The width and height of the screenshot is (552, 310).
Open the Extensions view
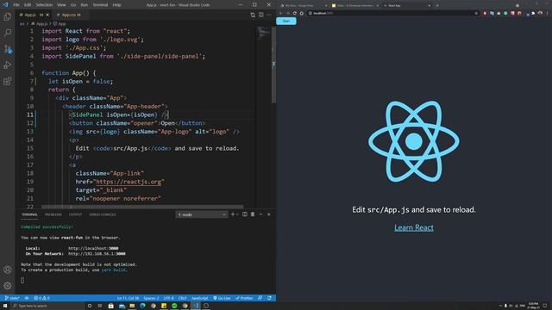(x=8, y=81)
